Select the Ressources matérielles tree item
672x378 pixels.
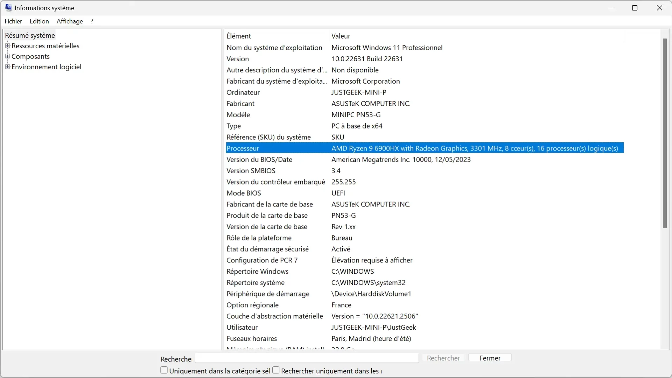tap(45, 46)
